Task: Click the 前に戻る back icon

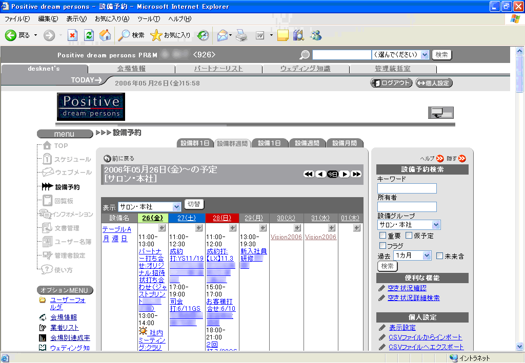Action: tap(107, 159)
